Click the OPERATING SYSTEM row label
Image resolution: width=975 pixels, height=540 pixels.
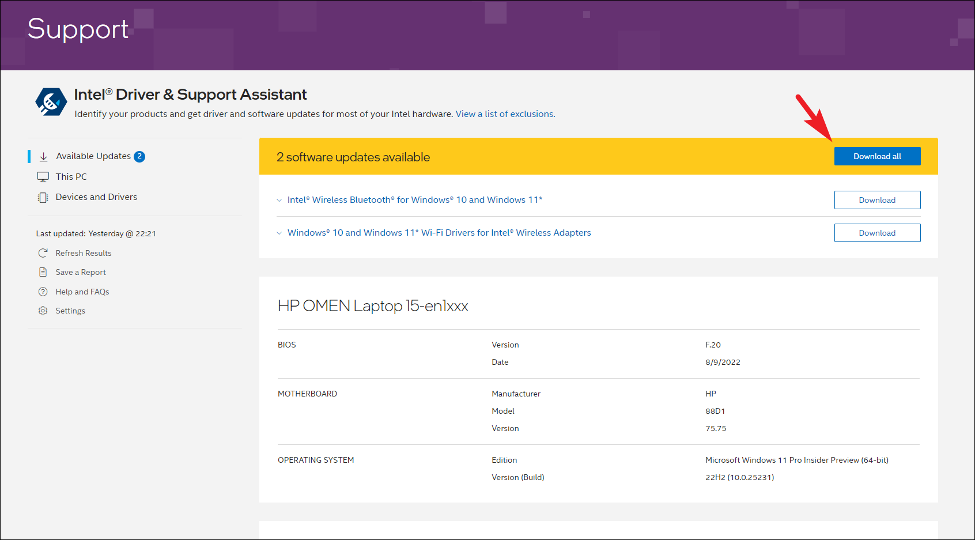pos(316,460)
